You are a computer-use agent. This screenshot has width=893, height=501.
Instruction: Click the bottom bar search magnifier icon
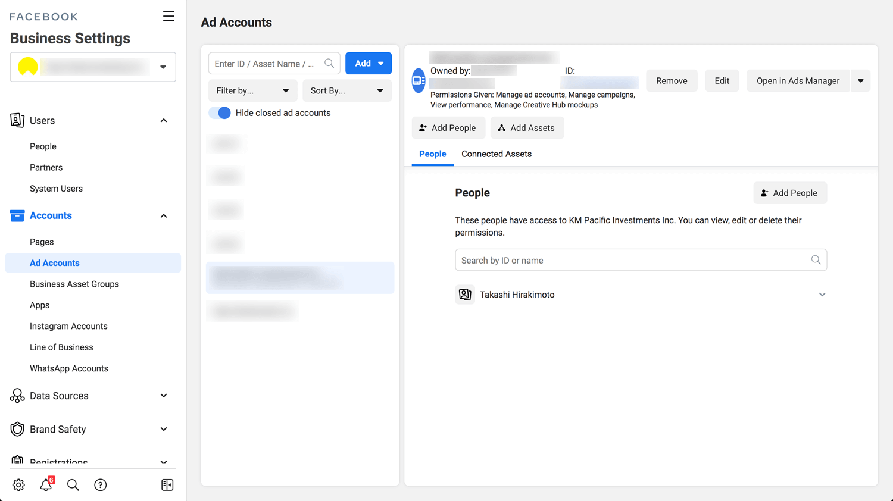coord(73,485)
